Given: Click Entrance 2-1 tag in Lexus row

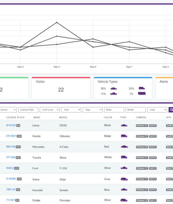Looking at the screenshot, I should click(142, 126).
